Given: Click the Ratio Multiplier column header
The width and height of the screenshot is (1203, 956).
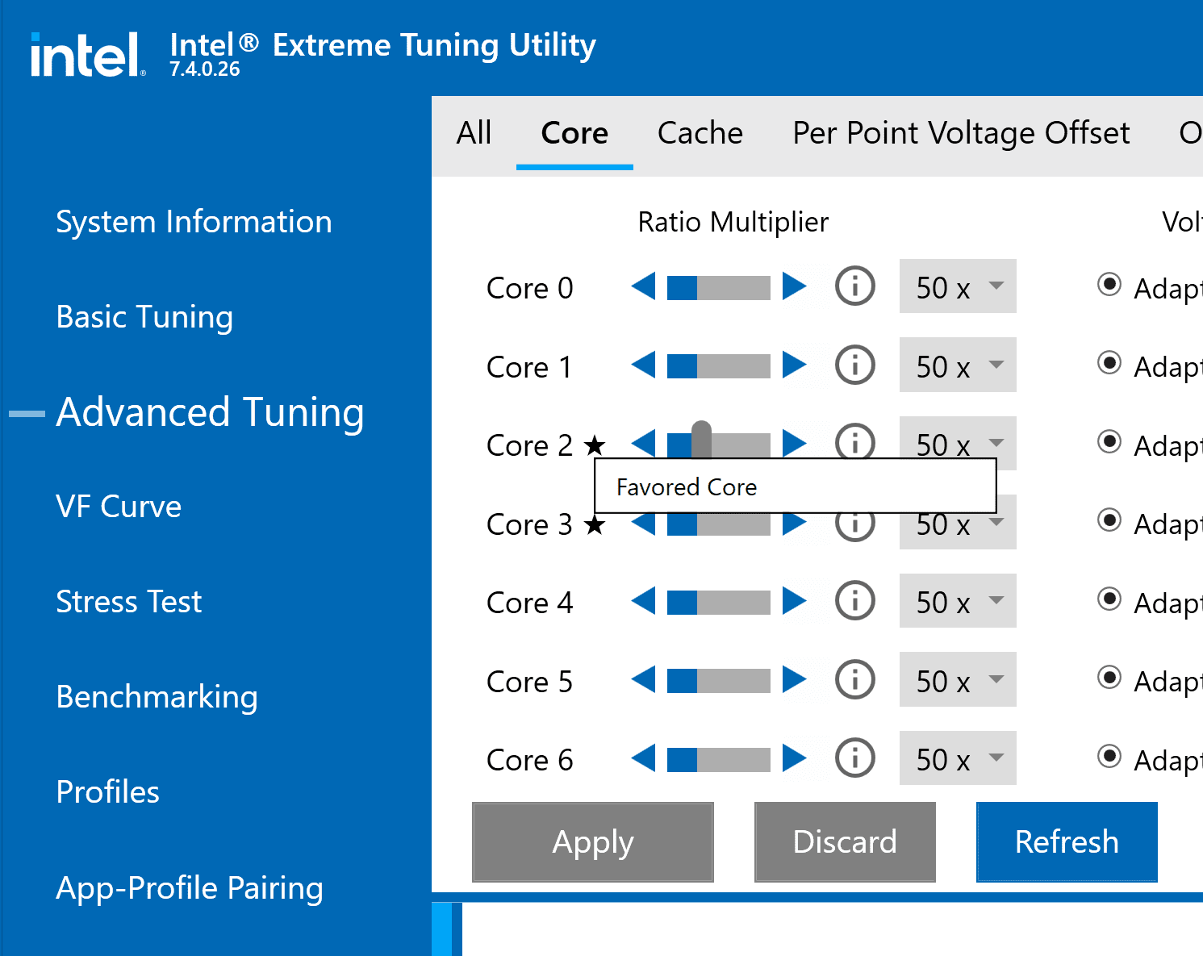Looking at the screenshot, I should click(x=733, y=222).
